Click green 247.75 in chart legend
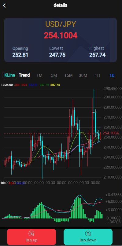122x246 pixels. tap(44, 85)
